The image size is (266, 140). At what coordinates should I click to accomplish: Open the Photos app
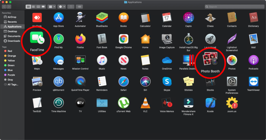[x=232, y=60]
